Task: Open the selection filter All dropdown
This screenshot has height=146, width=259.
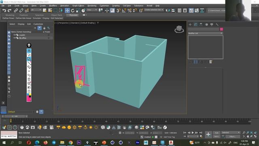Action: (36, 10)
